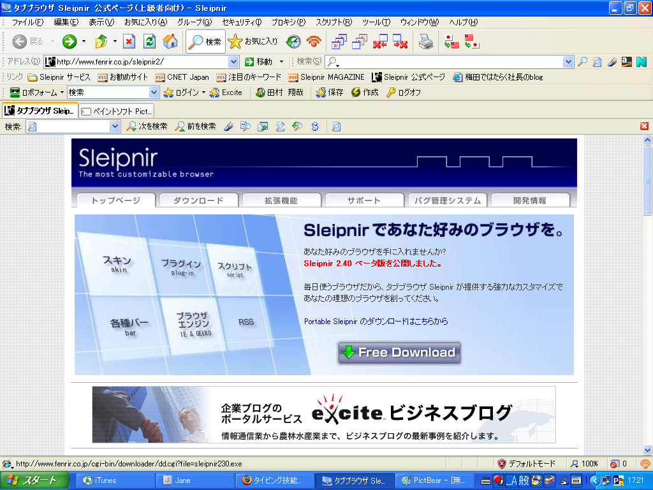
Task: Click the print icon in toolbar
Action: [425, 41]
